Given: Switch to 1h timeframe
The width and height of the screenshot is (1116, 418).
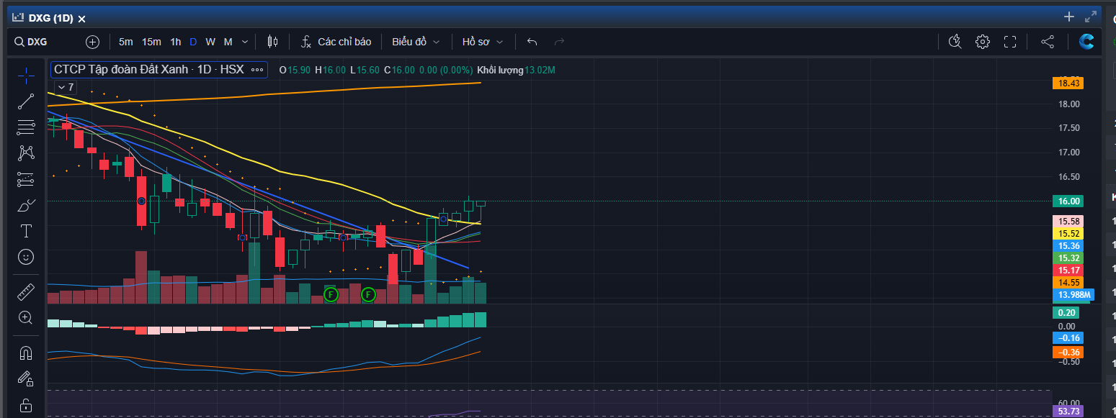Looking at the screenshot, I should (176, 42).
